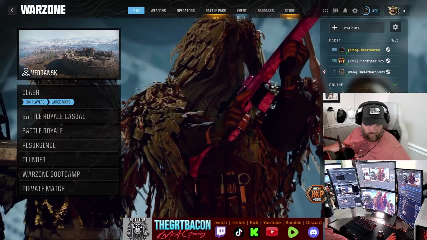This screenshot has width=427, height=240.
Task: Select the Clash game mode
Action: point(69,97)
